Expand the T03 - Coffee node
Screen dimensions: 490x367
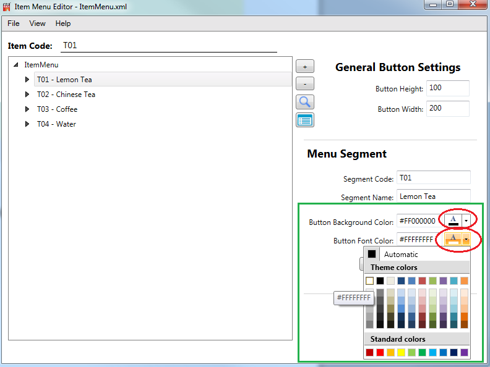tap(27, 109)
